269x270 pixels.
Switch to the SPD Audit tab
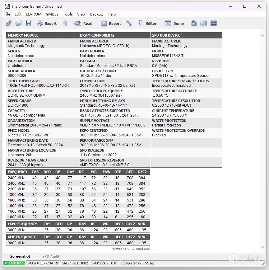pos(51,256)
